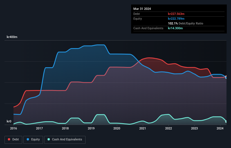Toggle the Equity series legend button
This screenshot has width=231, height=148.
coord(33,140)
